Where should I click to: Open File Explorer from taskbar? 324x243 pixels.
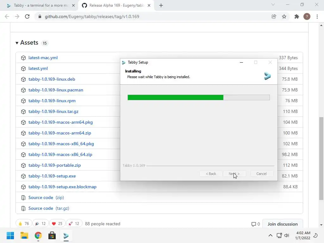24,235
